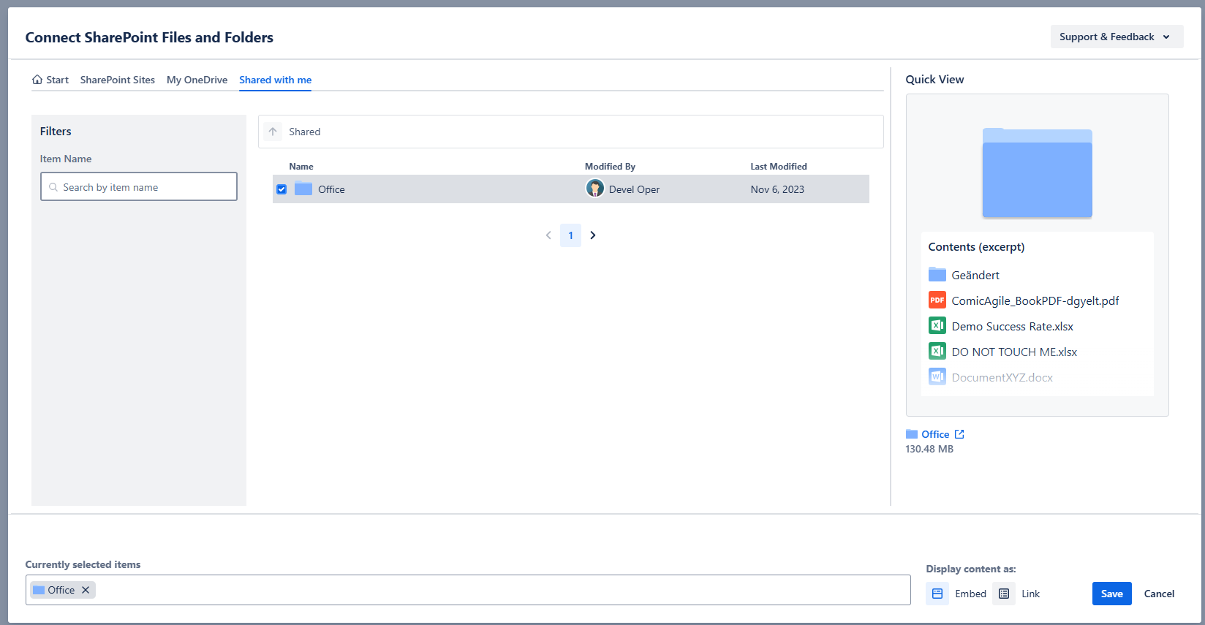This screenshot has height=625, width=1205.
Task: Select page 1 in pagination
Action: pyautogui.click(x=570, y=235)
